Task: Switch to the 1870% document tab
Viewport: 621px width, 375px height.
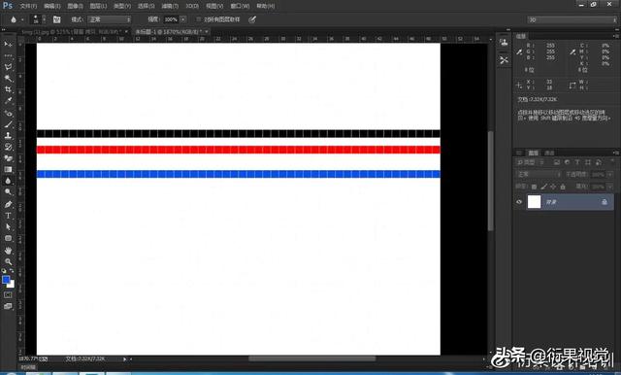Action: [x=171, y=32]
